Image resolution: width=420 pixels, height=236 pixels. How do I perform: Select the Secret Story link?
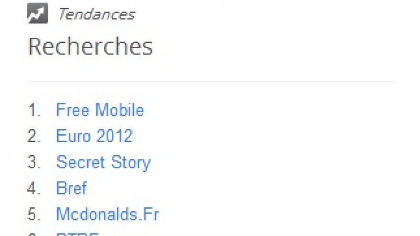[103, 162]
